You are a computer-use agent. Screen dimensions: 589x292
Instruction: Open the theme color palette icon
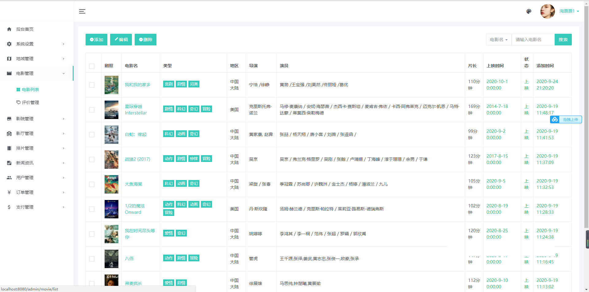529,11
